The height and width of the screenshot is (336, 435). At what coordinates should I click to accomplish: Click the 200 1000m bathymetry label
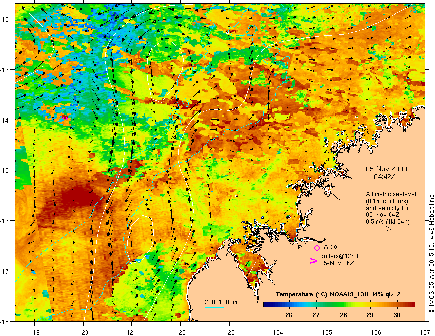(221, 302)
